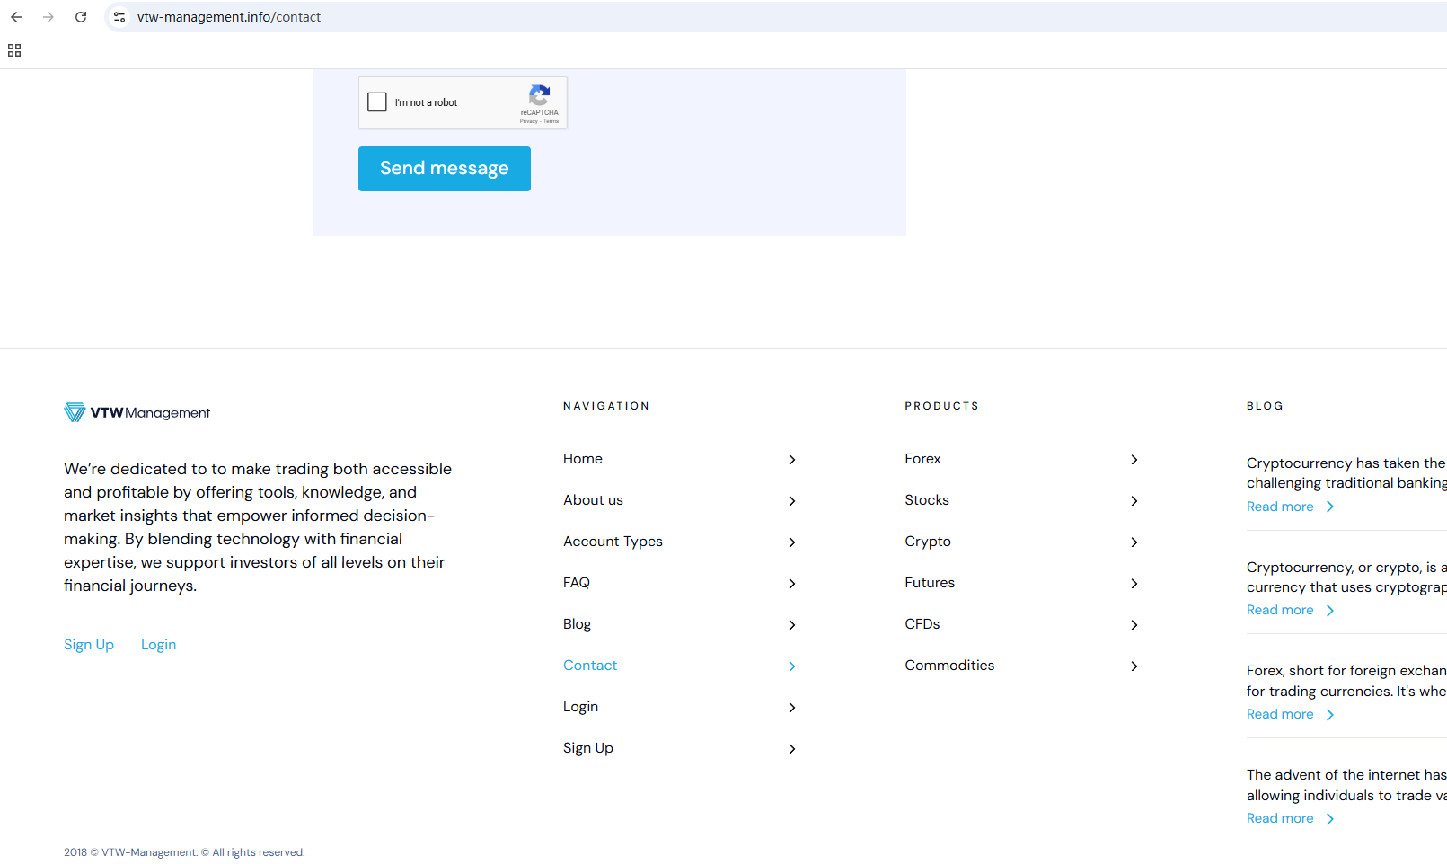Click chevron next to Commodities
Screen dimensions: 1447x864
[1134, 666]
